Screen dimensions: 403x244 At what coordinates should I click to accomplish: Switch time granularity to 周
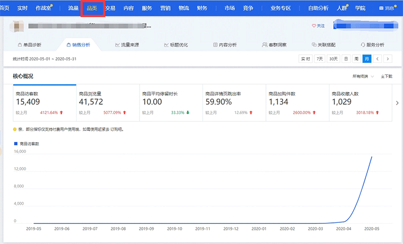[356, 59]
